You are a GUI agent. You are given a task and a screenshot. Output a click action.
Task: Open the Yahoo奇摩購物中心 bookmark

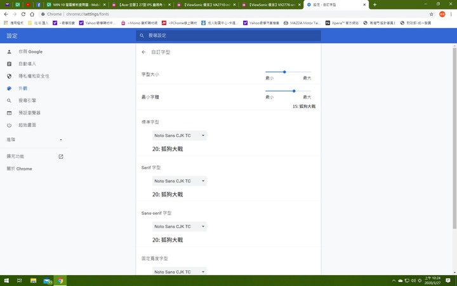[x=97, y=23]
